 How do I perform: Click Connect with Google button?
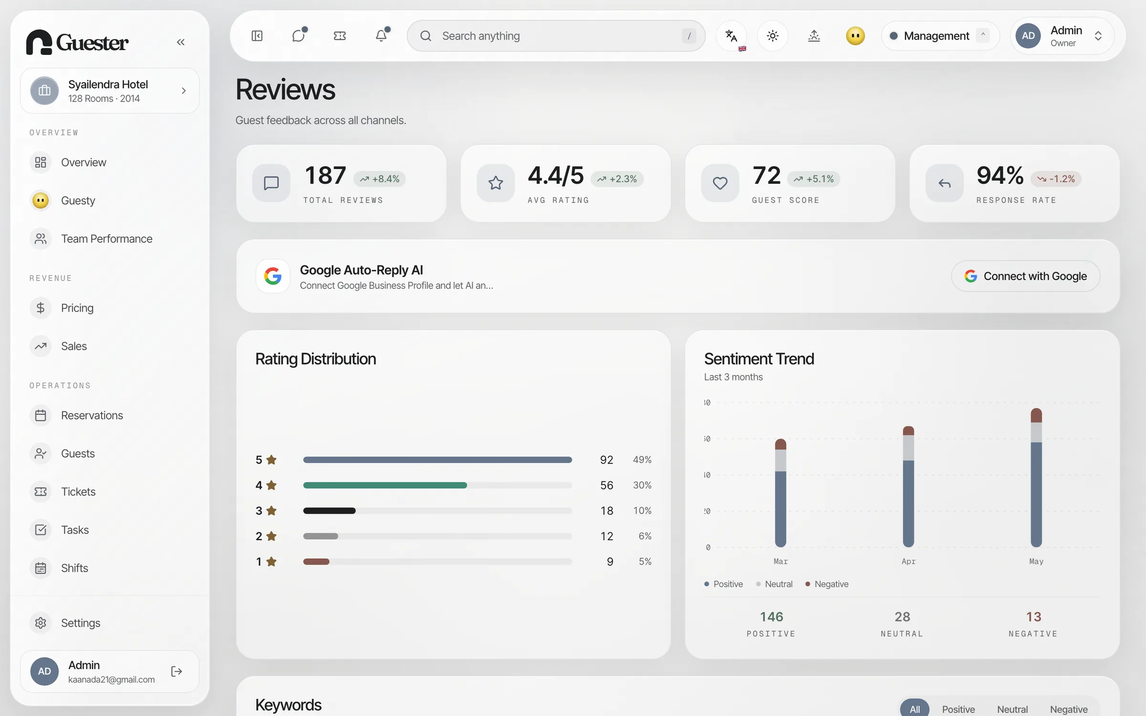click(1026, 276)
